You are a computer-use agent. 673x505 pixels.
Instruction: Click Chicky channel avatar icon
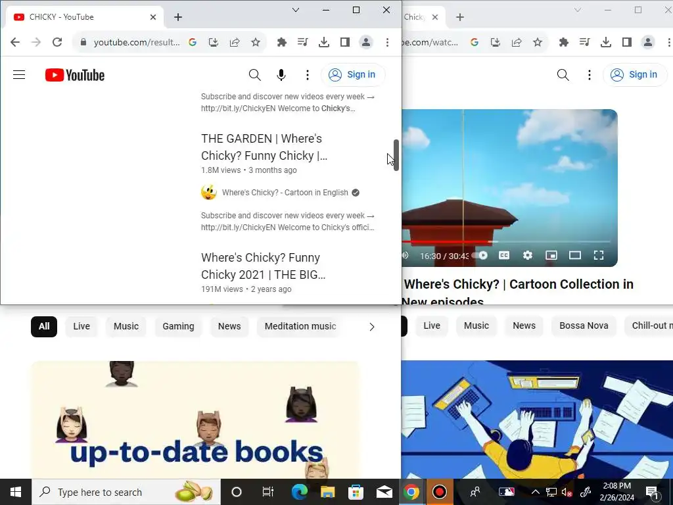[208, 193]
